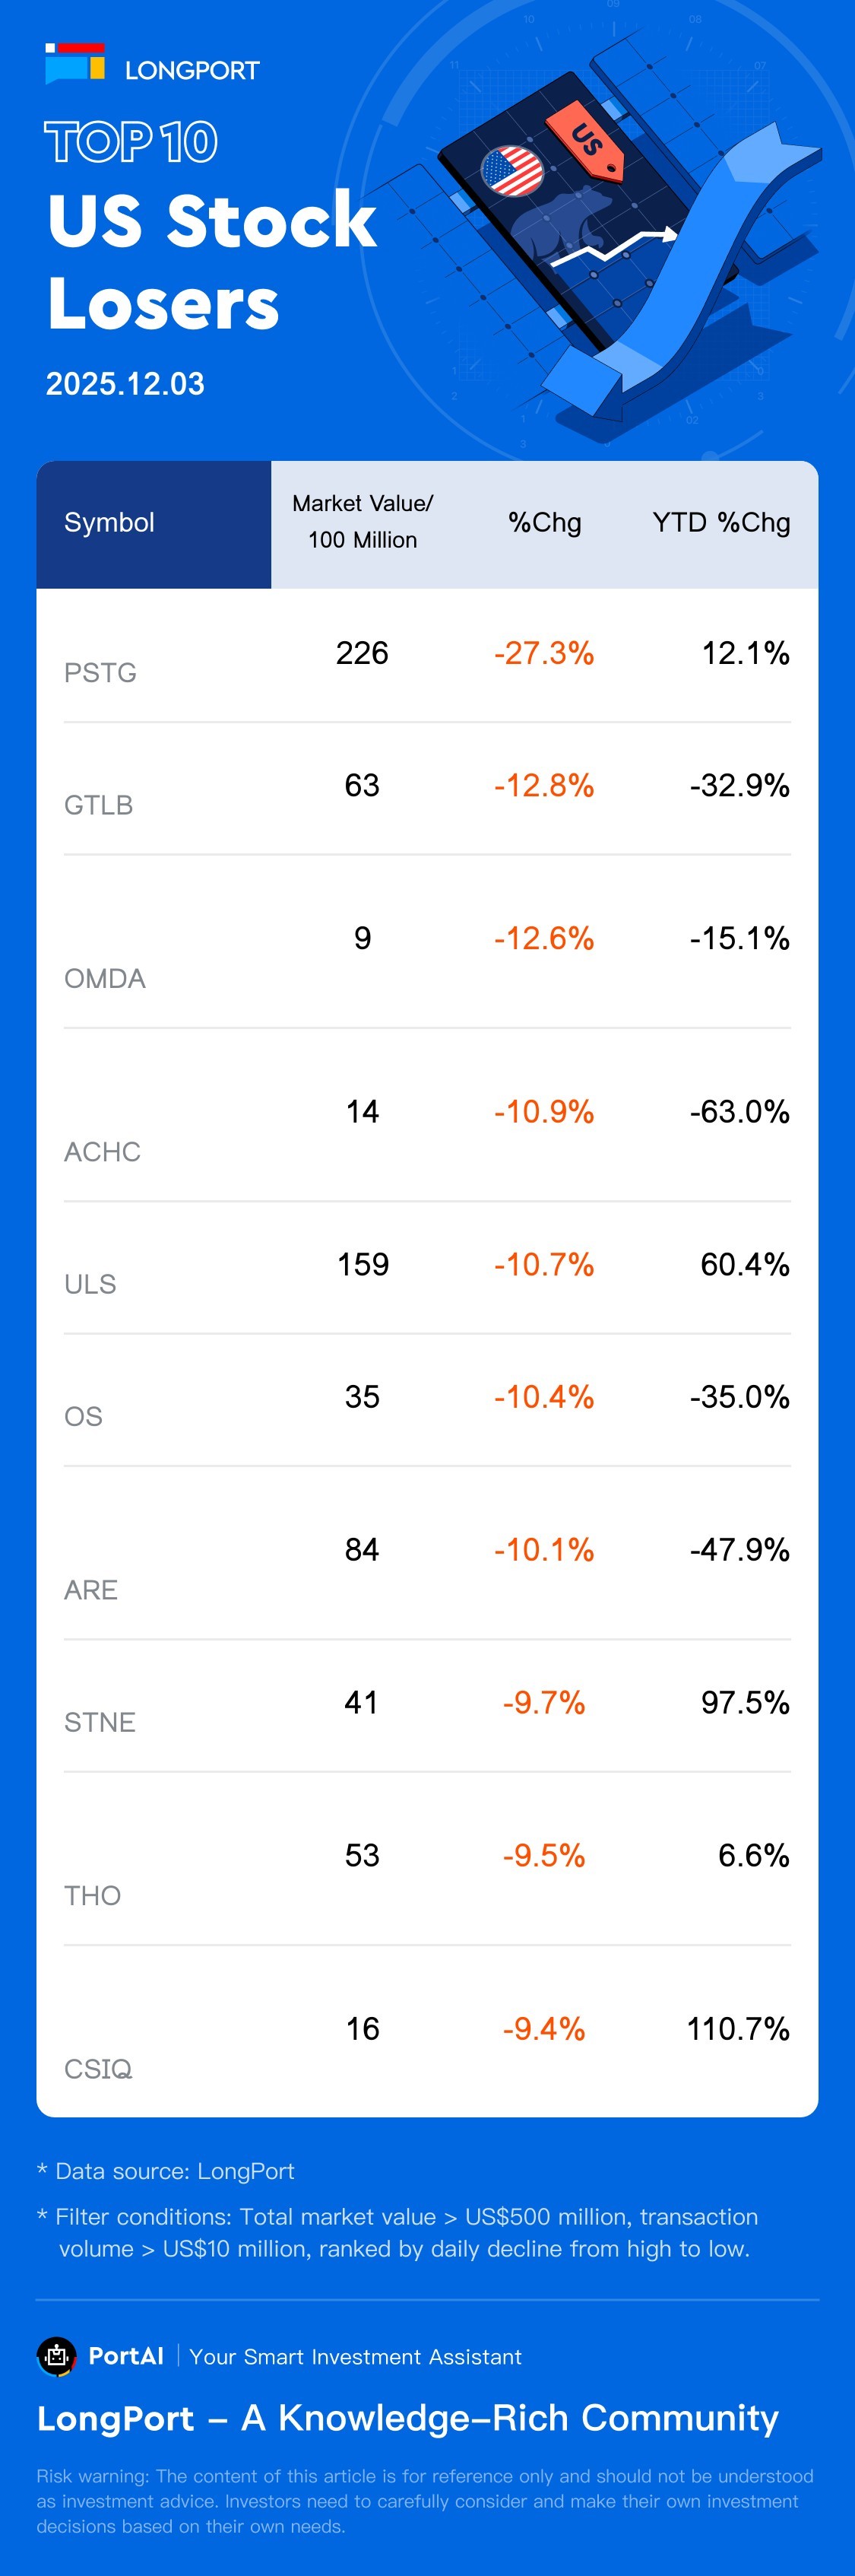Click the PortAI brand name text
The width and height of the screenshot is (855, 2576).
126,2356
